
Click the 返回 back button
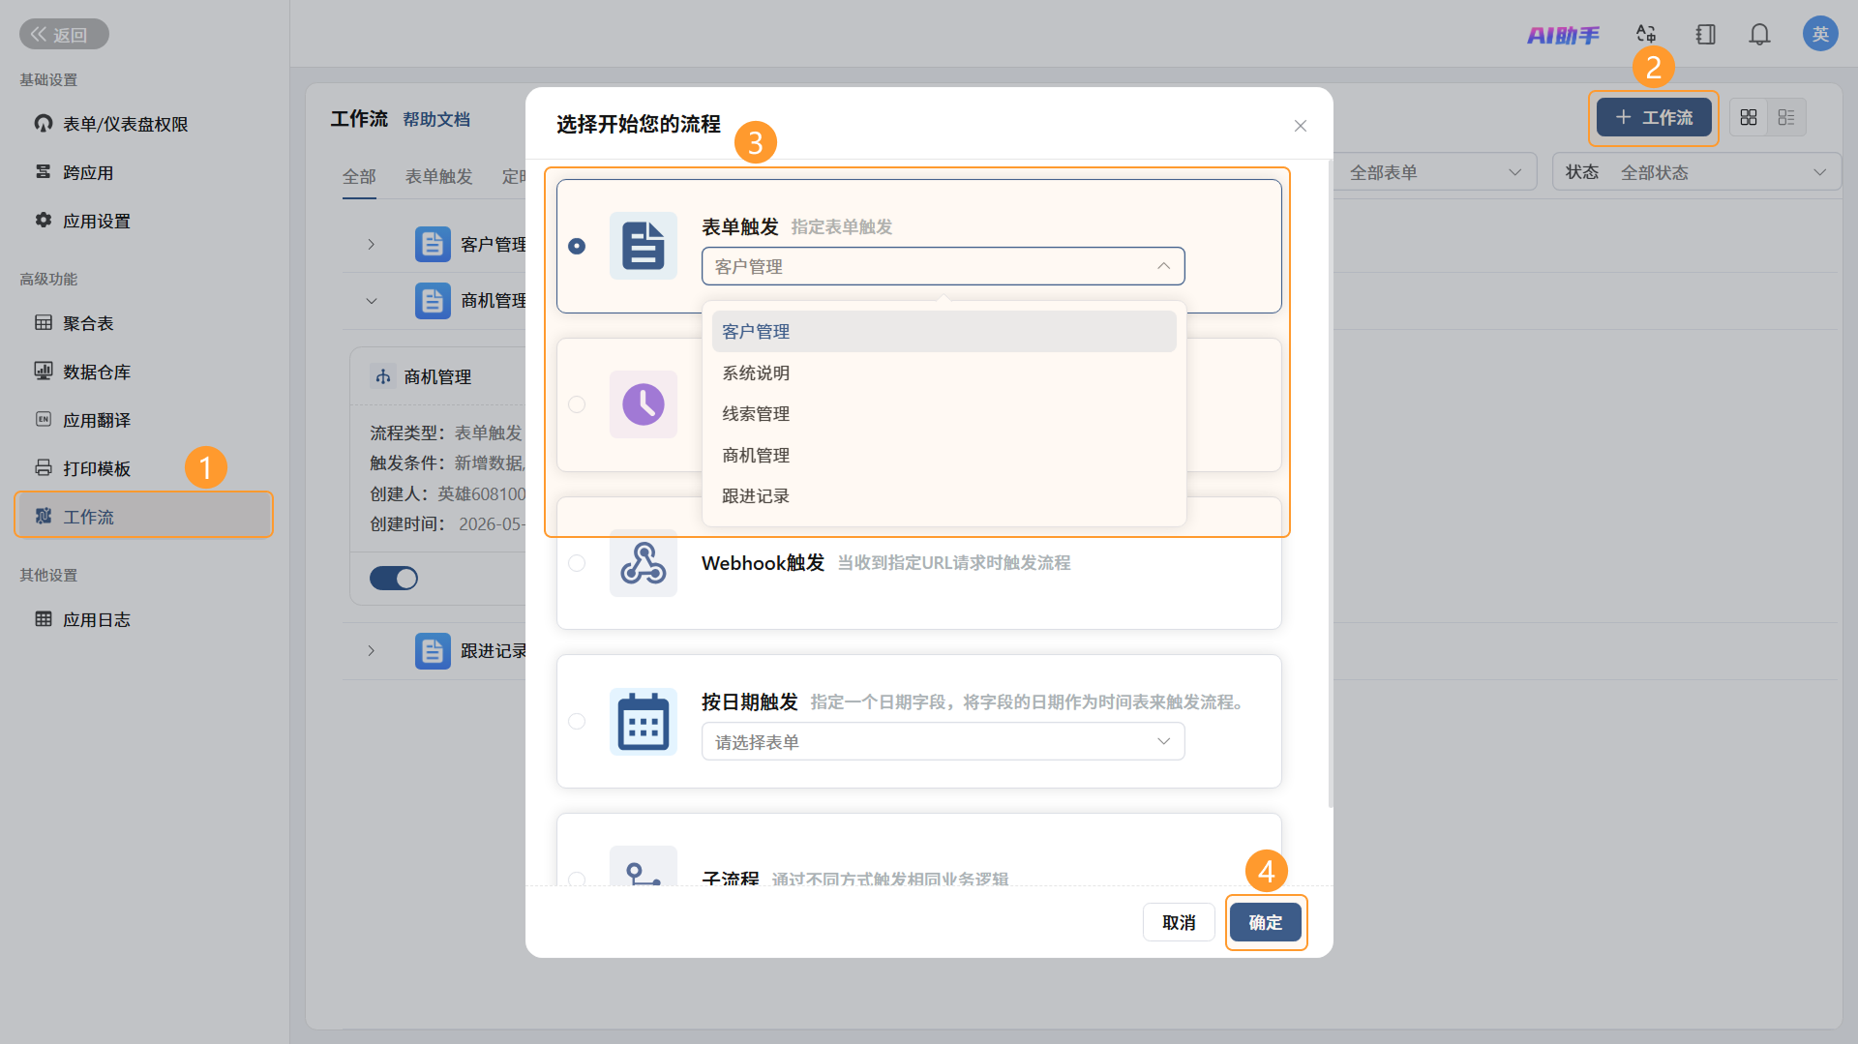pyautogui.click(x=64, y=35)
